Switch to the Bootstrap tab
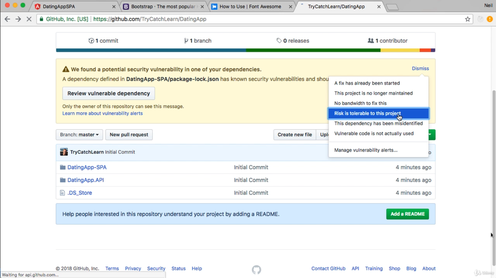 point(163,6)
